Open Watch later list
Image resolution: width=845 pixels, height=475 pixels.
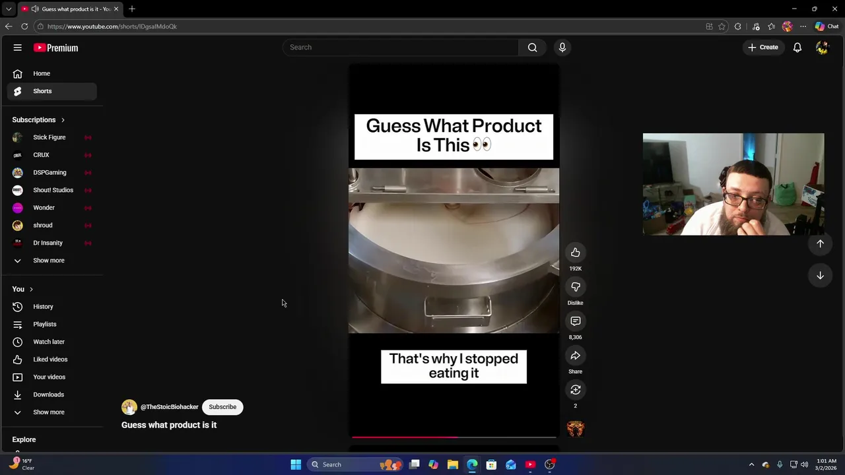[x=52, y=342]
